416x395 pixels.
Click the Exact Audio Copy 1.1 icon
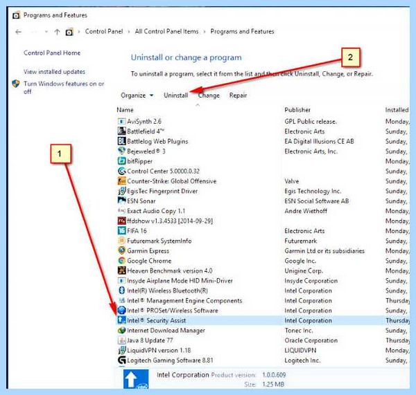[x=121, y=211]
